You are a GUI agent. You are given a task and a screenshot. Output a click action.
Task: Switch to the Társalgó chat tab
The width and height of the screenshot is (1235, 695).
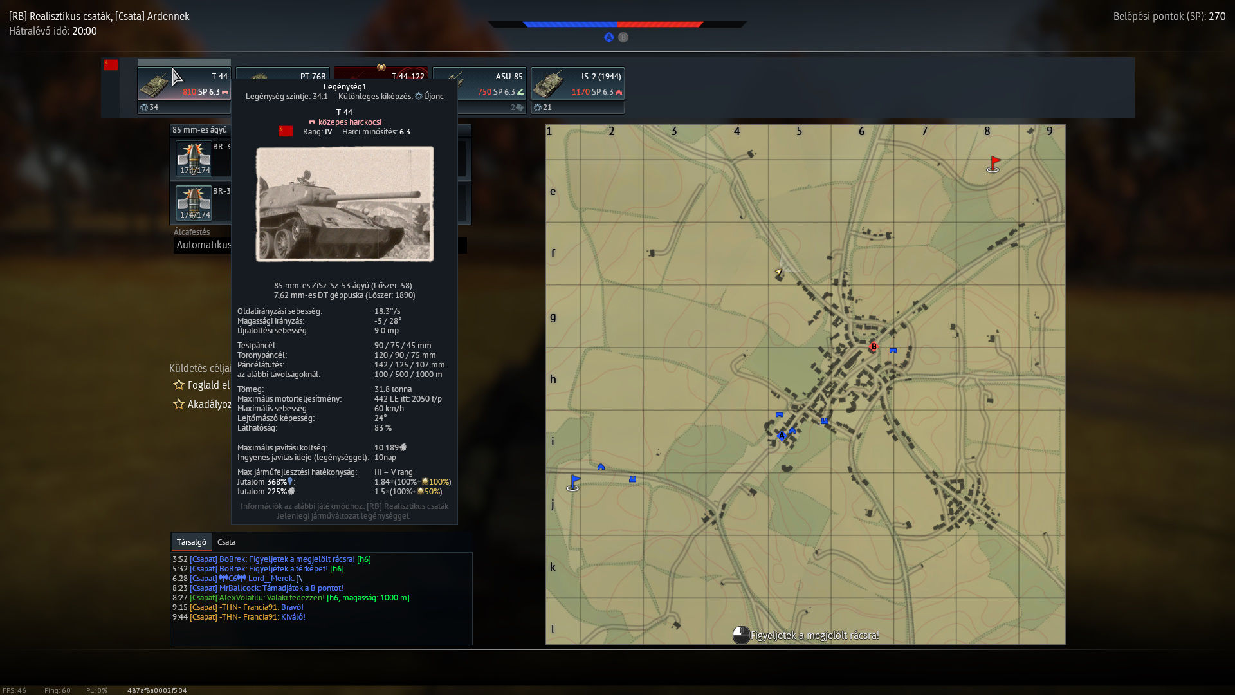click(x=191, y=542)
